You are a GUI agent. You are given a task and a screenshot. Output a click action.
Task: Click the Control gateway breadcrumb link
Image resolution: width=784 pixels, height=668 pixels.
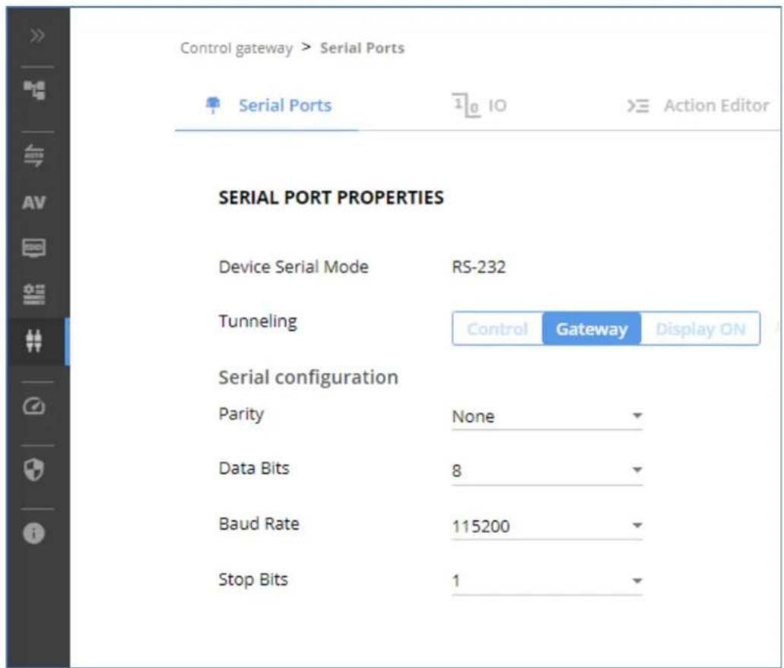click(236, 48)
